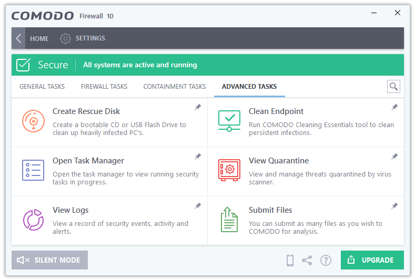
Task: Close the Comodo Firewall window
Action: (x=398, y=13)
